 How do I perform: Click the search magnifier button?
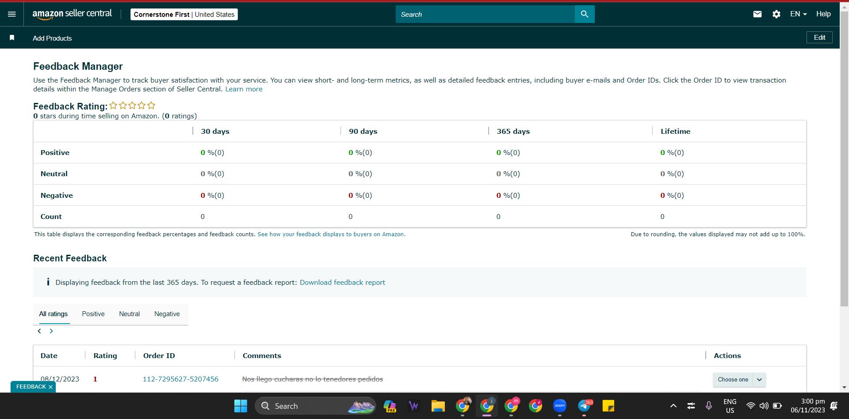pos(585,14)
